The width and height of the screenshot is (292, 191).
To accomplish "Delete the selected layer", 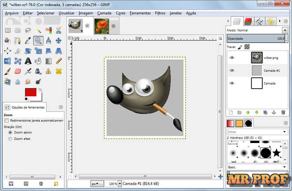I will (283, 112).
